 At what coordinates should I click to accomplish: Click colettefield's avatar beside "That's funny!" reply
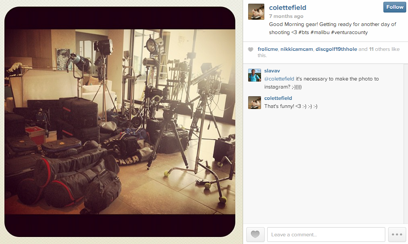[x=254, y=102]
